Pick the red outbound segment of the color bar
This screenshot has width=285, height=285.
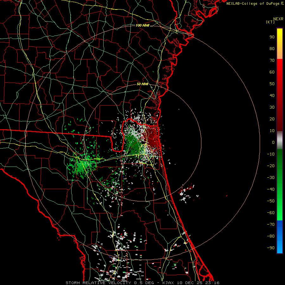point(280,95)
